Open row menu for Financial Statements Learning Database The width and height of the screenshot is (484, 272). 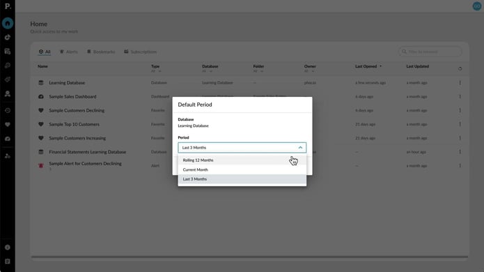tap(460, 152)
